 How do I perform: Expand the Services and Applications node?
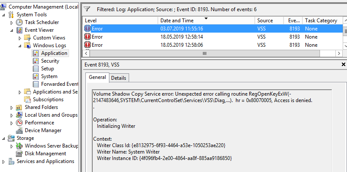pyautogui.click(x=3, y=162)
